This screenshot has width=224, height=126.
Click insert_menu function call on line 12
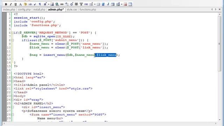pos(54,55)
